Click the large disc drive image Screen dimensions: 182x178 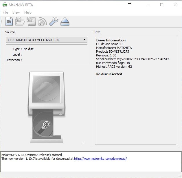point(47,107)
